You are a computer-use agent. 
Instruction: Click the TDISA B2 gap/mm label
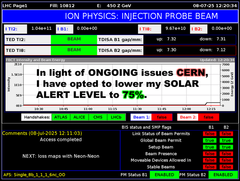pos(120,50)
